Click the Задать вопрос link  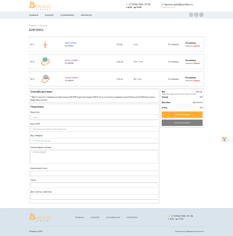click(x=168, y=7)
